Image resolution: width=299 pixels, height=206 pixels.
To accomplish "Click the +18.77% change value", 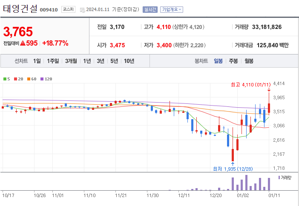I will coord(55,43).
